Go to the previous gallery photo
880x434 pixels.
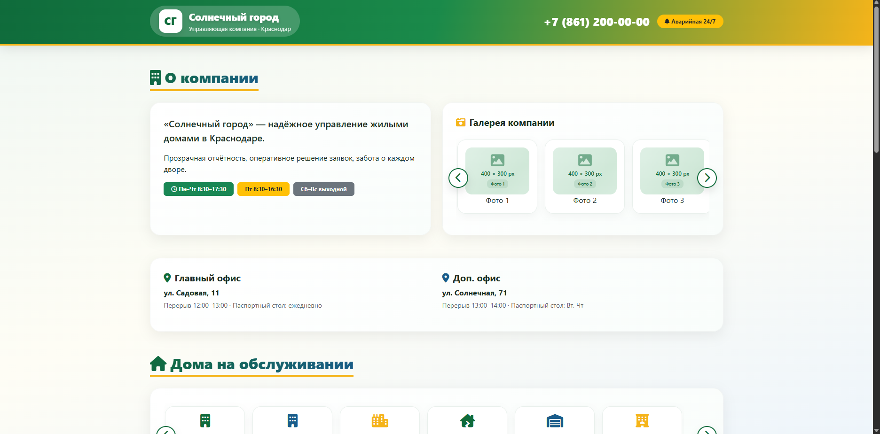coord(458,178)
